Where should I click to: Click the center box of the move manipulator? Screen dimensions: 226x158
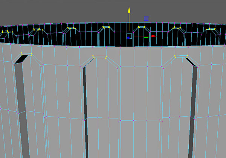[x=129, y=36]
